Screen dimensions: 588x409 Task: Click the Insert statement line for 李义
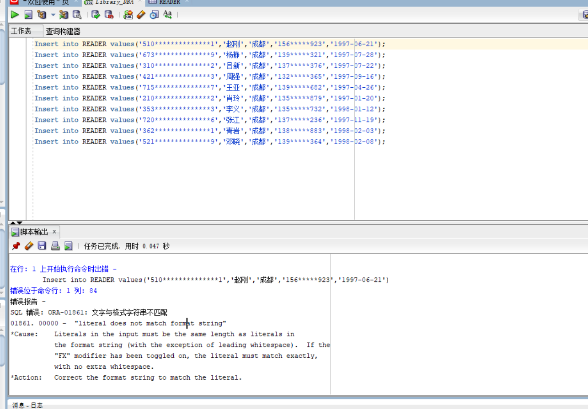pyautogui.click(x=210, y=109)
